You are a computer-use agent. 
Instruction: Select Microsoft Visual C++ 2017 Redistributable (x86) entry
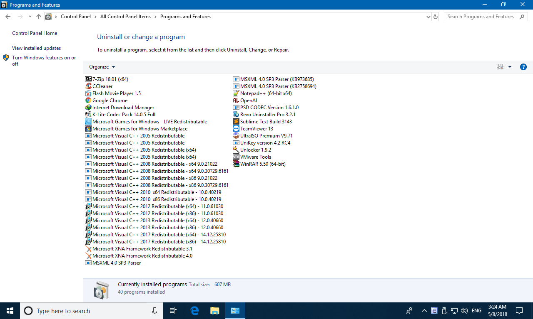(x=155, y=241)
